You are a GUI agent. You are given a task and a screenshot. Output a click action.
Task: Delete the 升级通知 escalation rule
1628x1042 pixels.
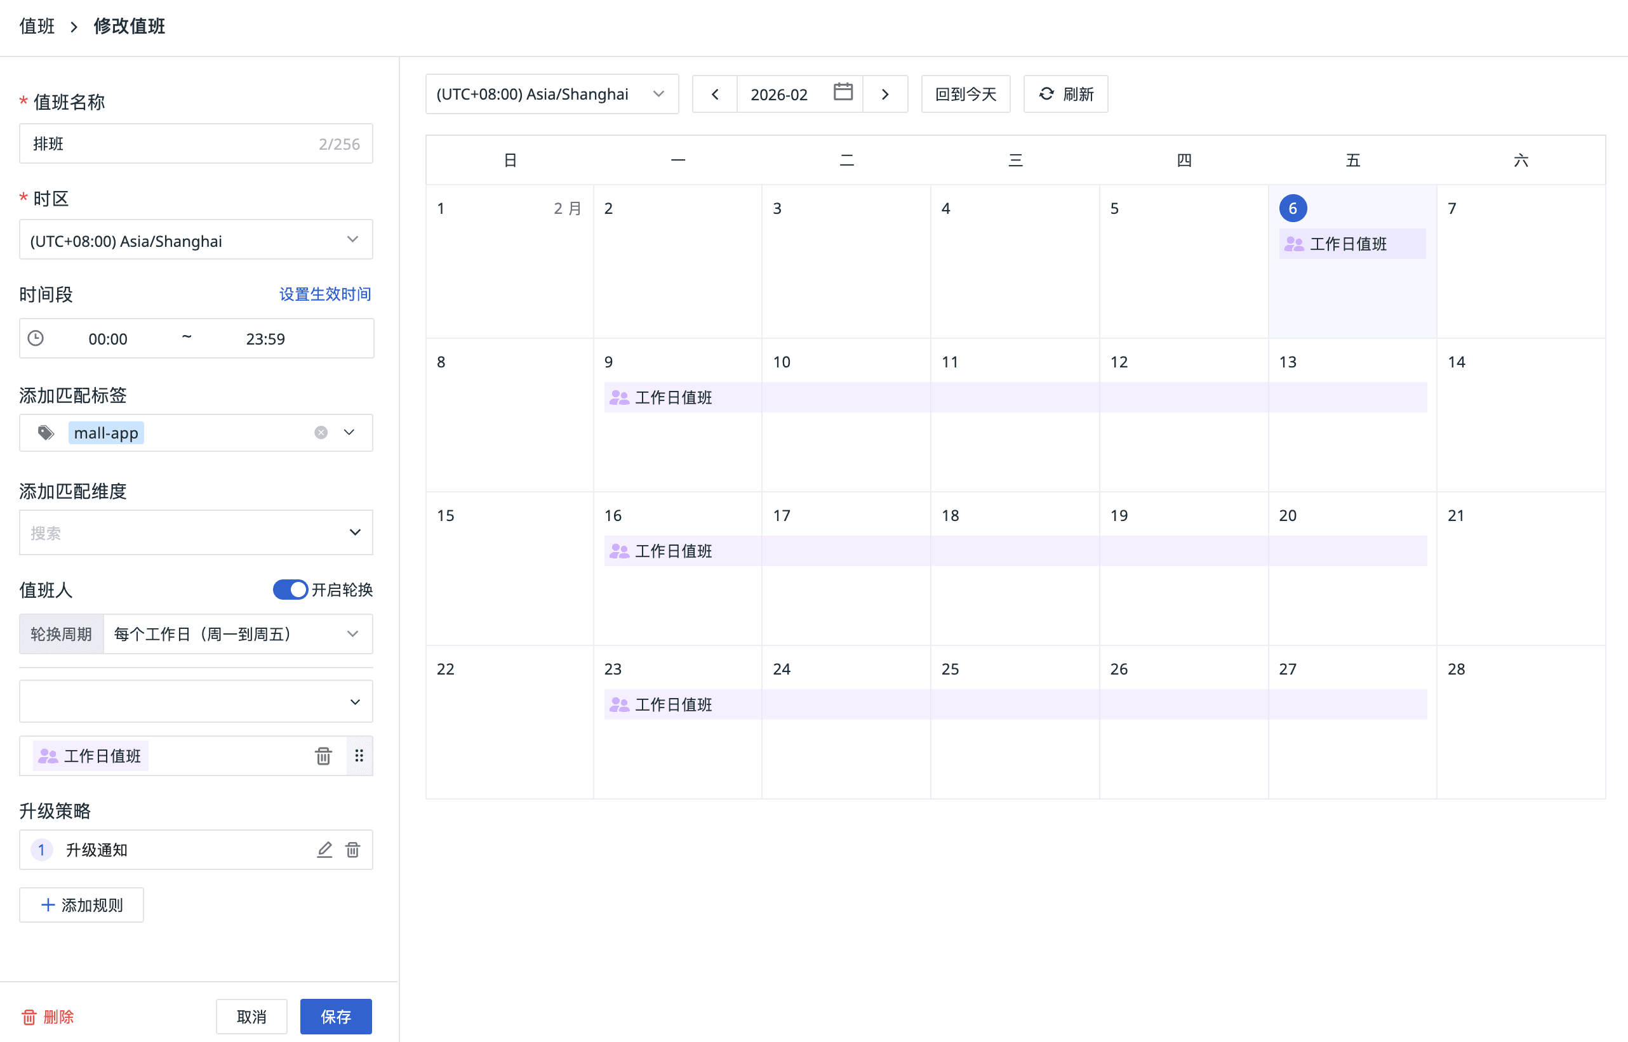click(x=352, y=850)
